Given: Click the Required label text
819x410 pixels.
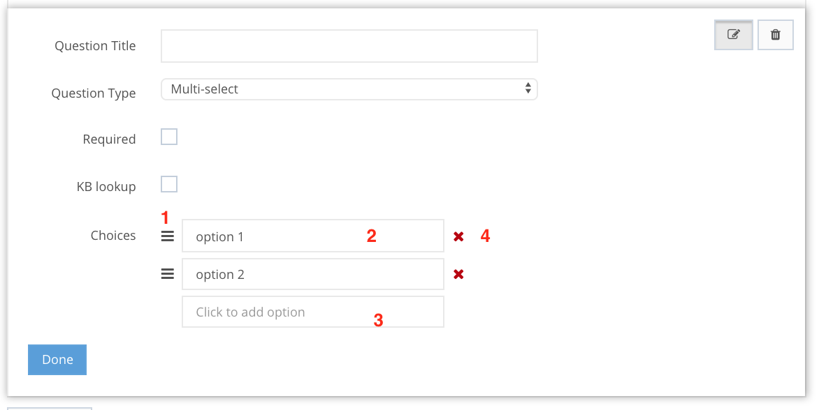Looking at the screenshot, I should (x=109, y=139).
